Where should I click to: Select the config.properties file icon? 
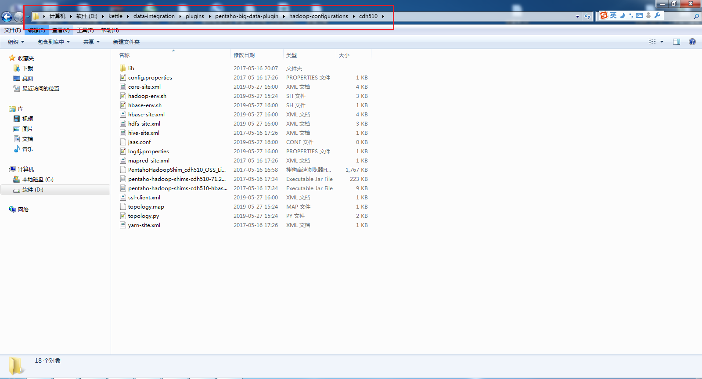(x=123, y=77)
